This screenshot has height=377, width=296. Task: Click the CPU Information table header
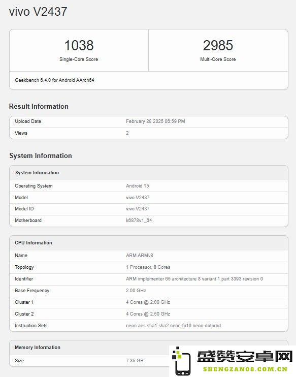click(x=34, y=242)
